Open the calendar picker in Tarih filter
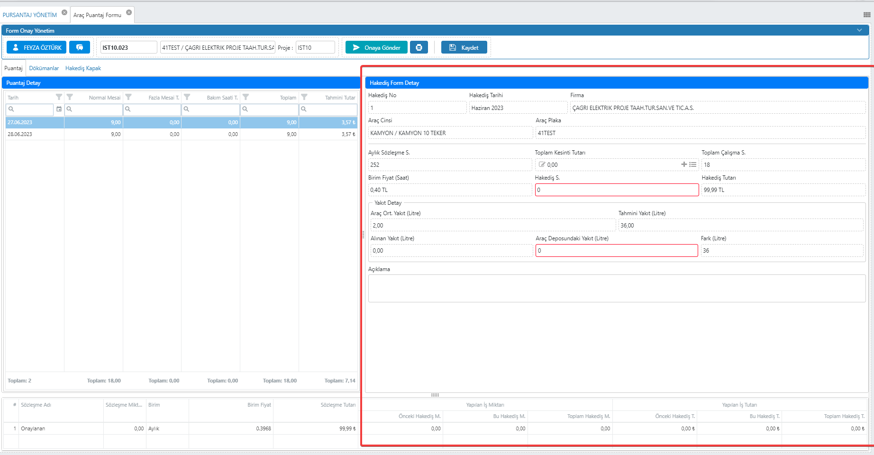This screenshot has width=874, height=455. tap(59, 109)
